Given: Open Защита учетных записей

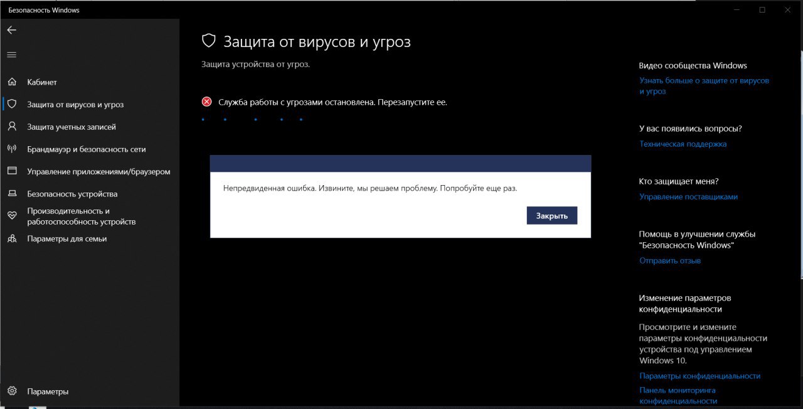Looking at the screenshot, I should pos(72,127).
